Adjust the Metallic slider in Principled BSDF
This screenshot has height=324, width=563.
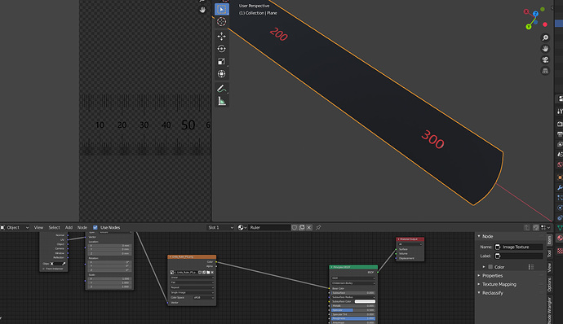coord(353,306)
